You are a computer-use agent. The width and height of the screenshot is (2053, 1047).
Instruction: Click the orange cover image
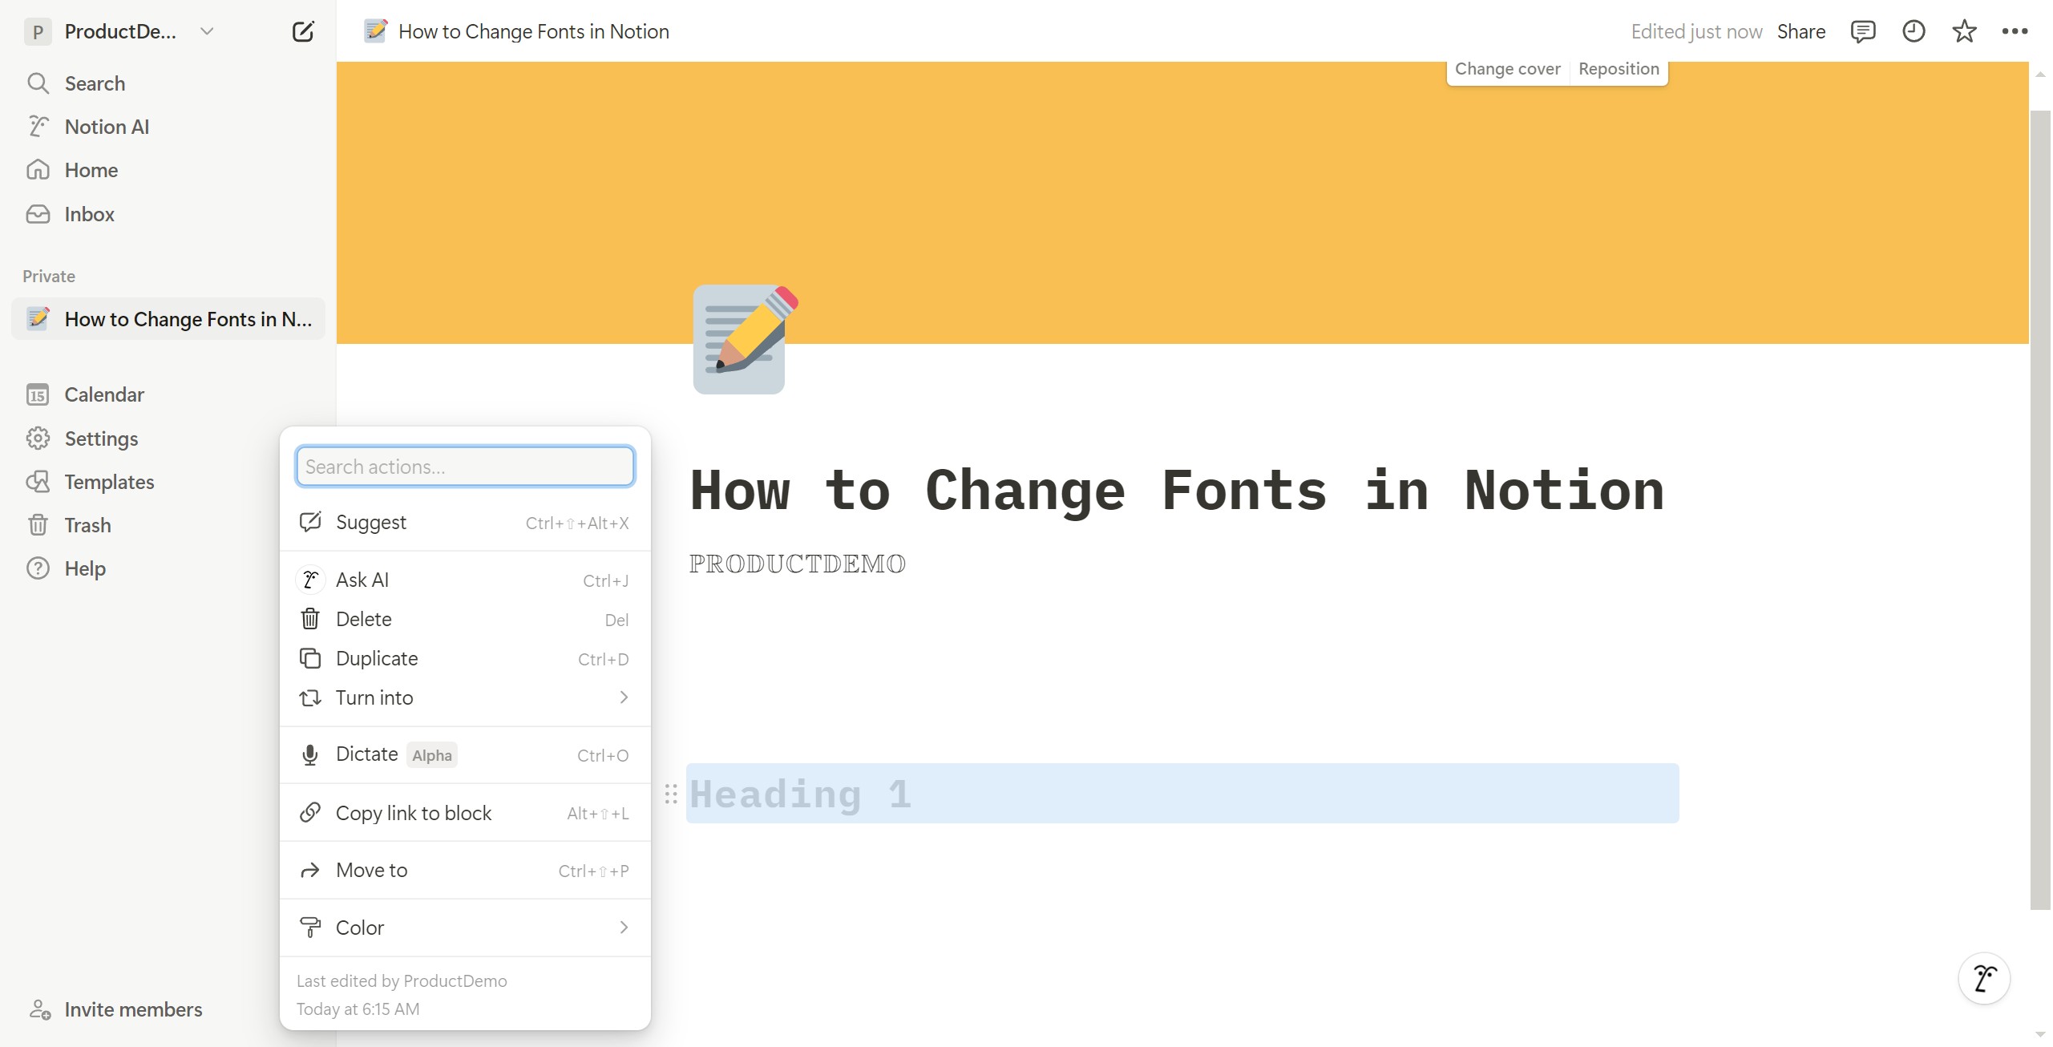[x=1182, y=203]
